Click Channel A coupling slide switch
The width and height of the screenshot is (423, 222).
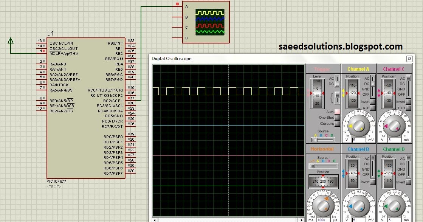coord(373,87)
